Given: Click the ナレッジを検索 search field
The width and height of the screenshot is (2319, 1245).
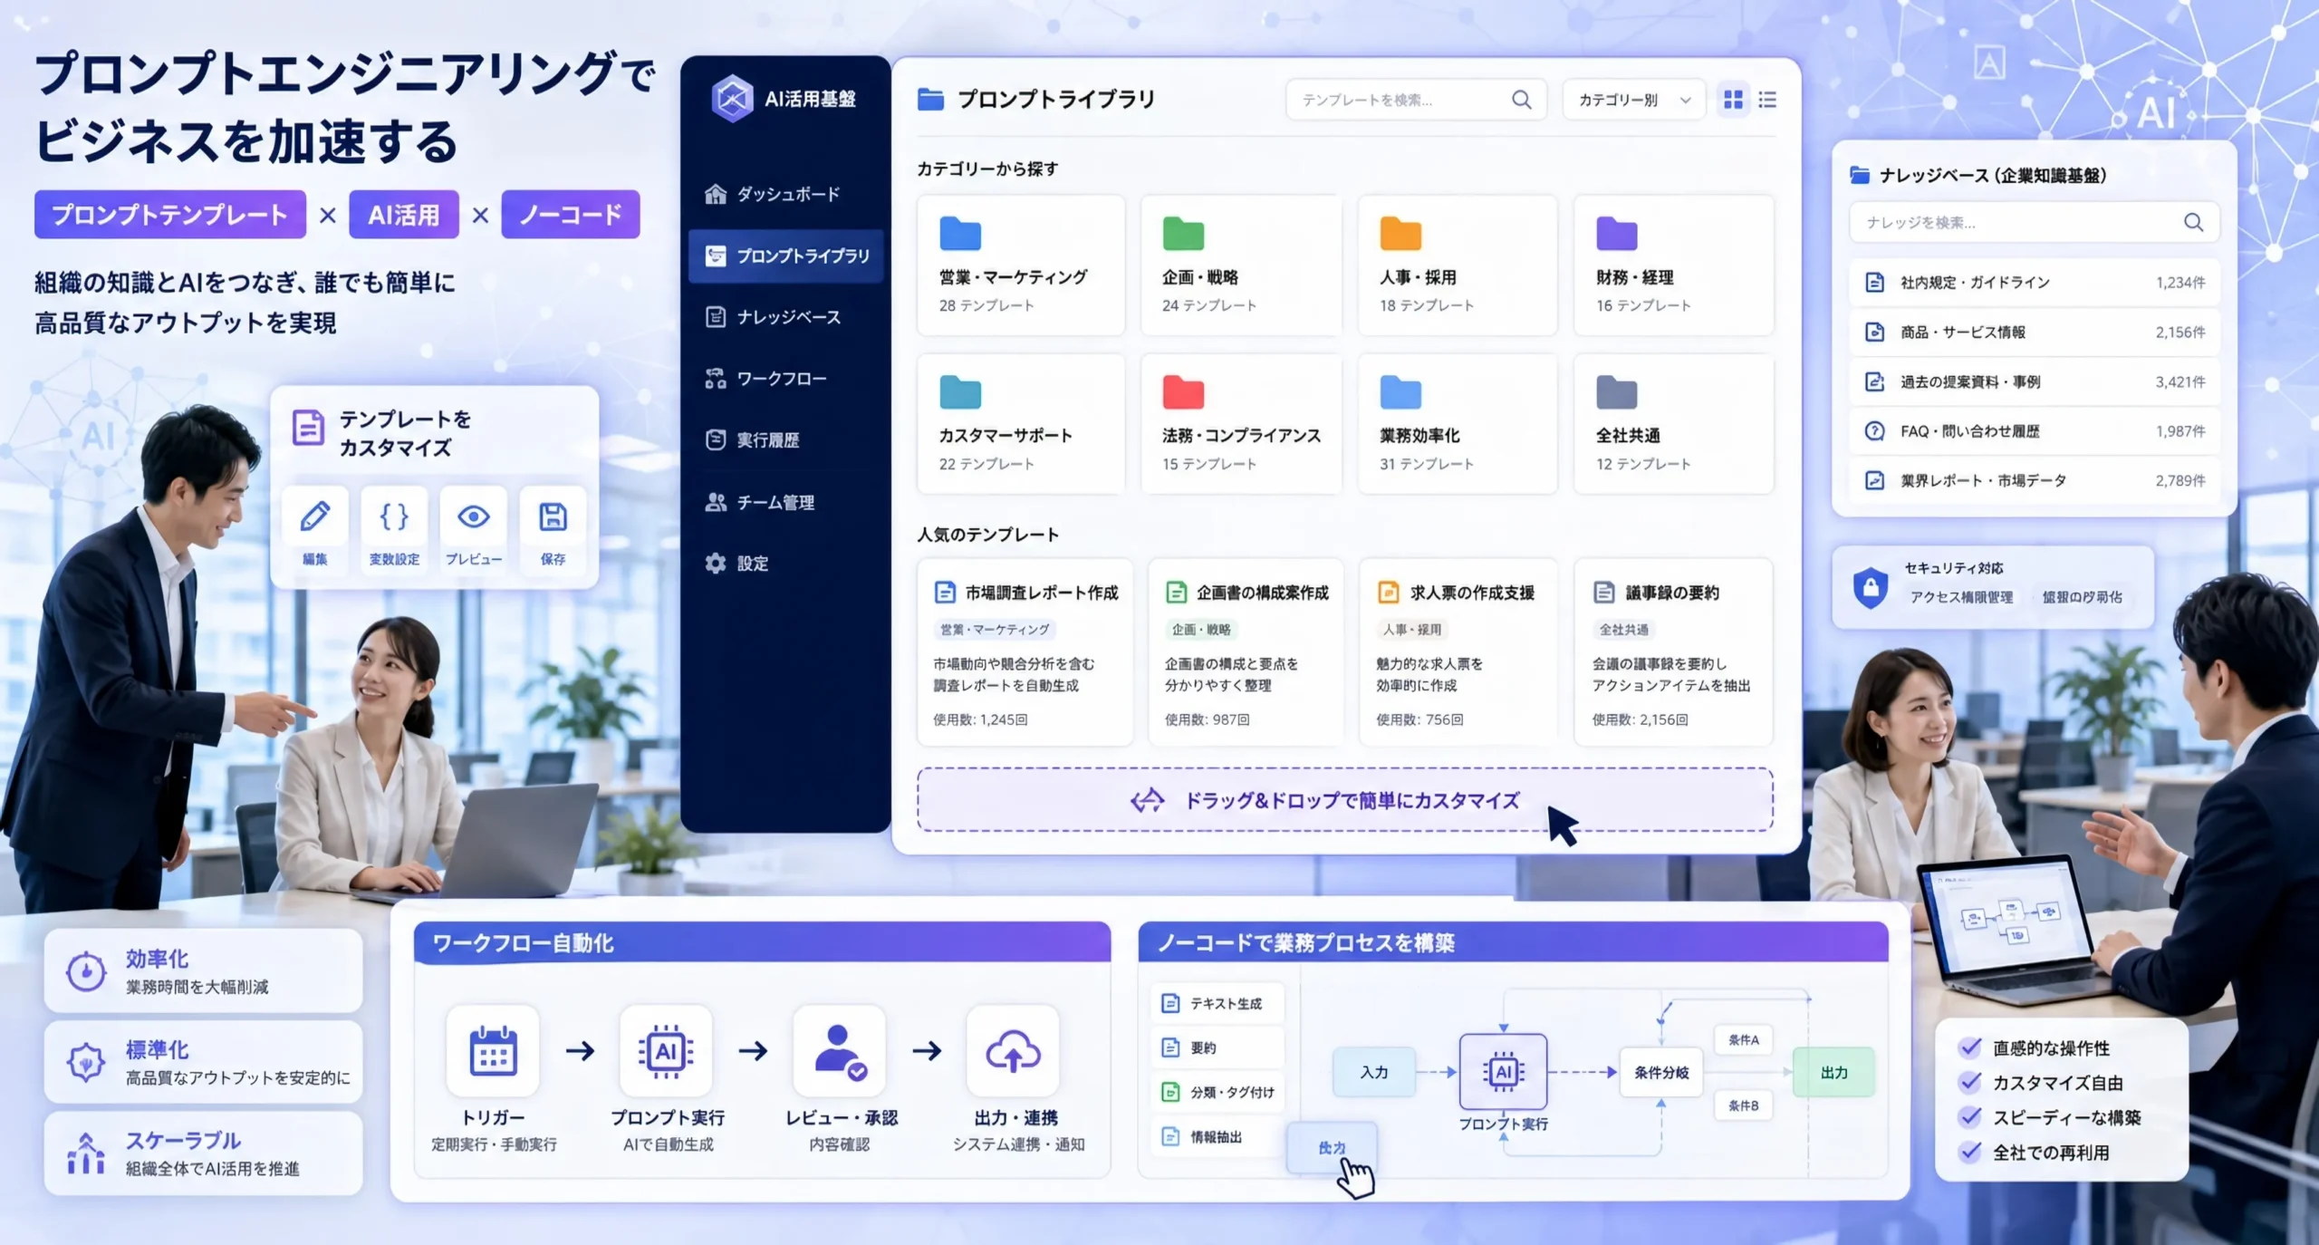Looking at the screenshot, I should pyautogui.click(x=2034, y=222).
